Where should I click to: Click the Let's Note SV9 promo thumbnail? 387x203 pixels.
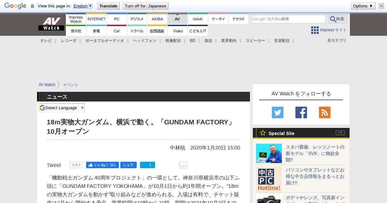(269, 153)
